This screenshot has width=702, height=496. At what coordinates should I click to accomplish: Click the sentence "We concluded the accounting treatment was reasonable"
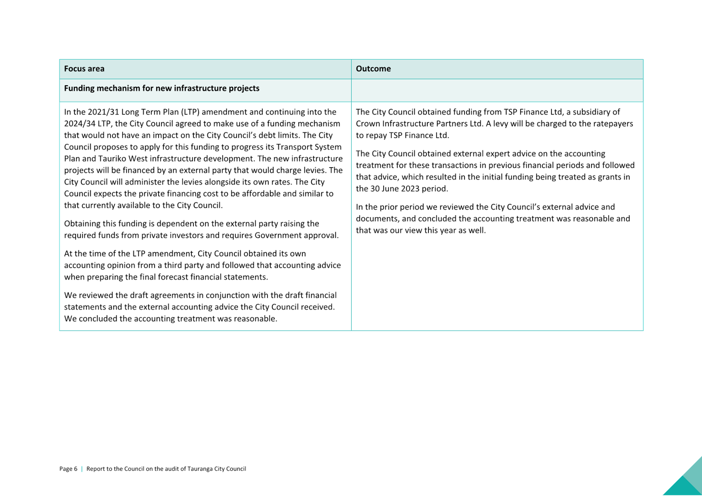pyautogui.click(x=170, y=319)
